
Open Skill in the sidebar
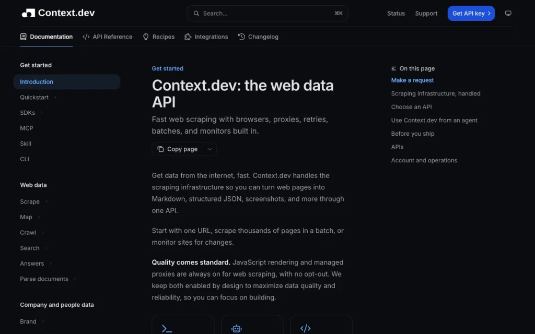[26, 144]
